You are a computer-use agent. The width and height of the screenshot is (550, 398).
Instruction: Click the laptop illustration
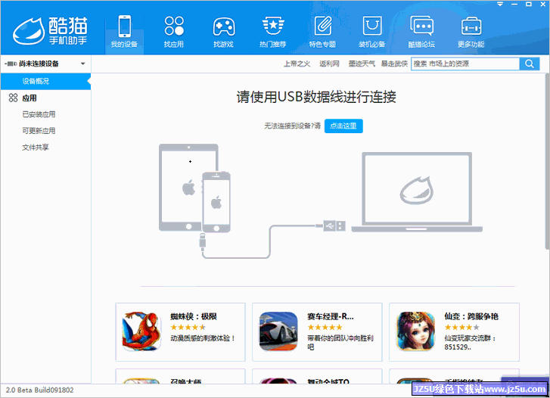[417, 192]
